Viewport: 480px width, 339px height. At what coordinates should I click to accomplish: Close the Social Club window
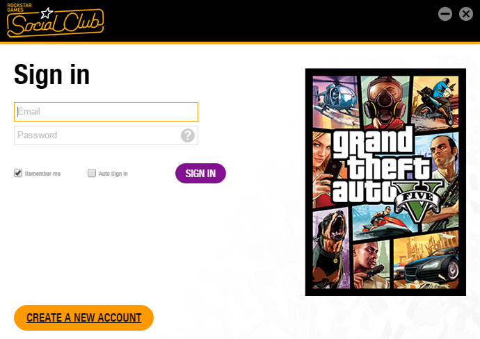tap(466, 14)
